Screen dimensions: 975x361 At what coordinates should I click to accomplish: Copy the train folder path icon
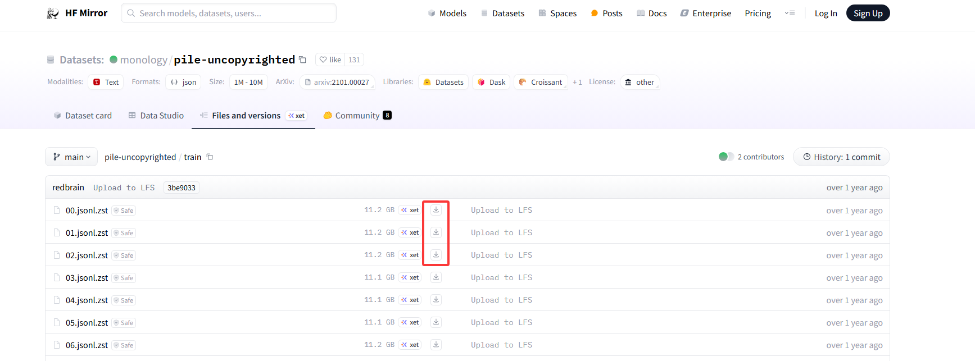pos(210,157)
